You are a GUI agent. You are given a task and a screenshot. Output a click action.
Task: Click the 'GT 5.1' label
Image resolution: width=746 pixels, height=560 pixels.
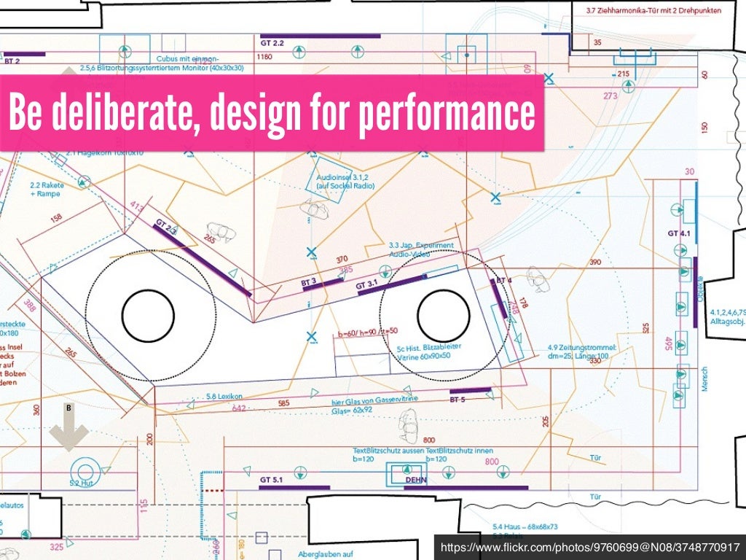(271, 480)
